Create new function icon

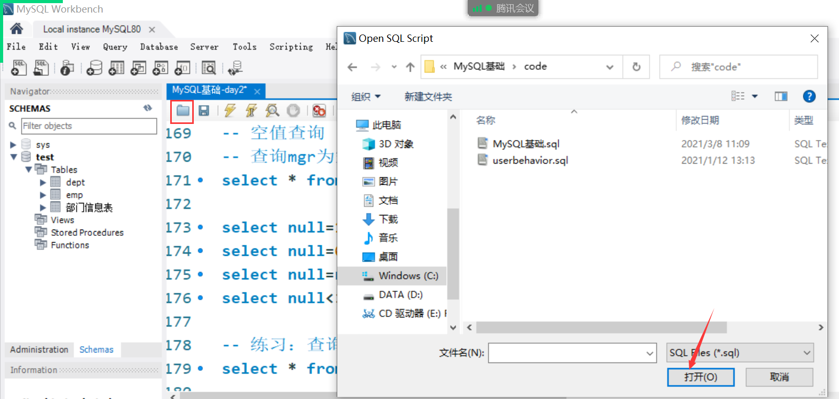(x=182, y=67)
